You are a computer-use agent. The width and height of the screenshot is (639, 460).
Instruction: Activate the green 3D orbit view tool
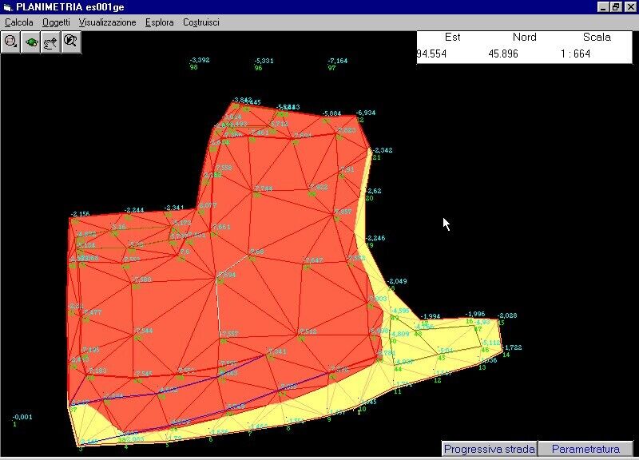[x=31, y=42]
